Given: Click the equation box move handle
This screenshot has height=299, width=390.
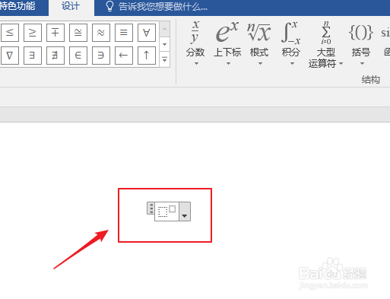Looking at the screenshot, I should coord(151,208).
